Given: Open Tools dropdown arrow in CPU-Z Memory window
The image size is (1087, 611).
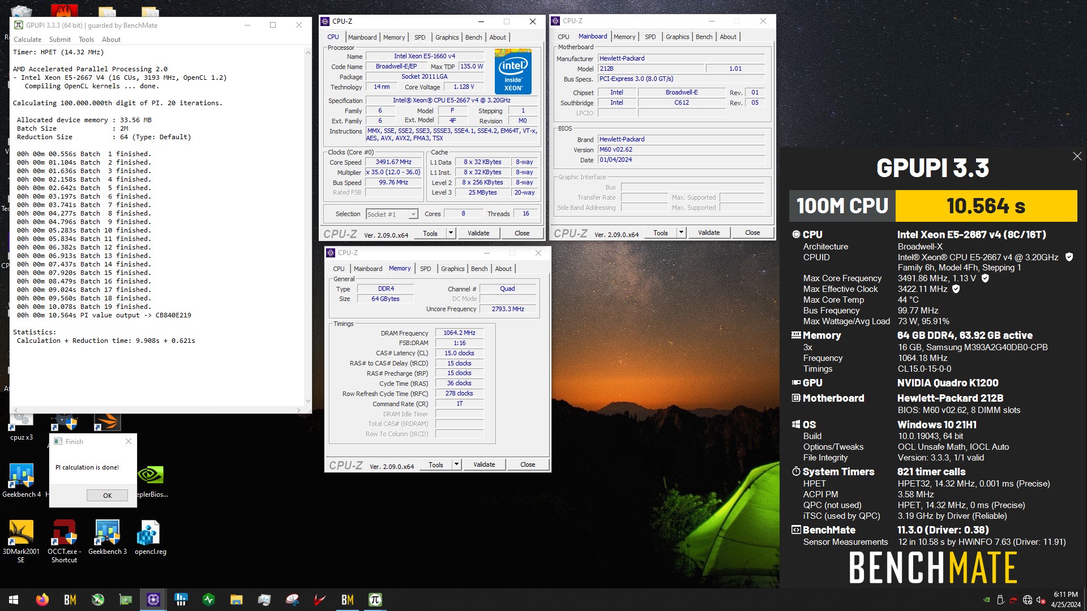Looking at the screenshot, I should (x=456, y=464).
